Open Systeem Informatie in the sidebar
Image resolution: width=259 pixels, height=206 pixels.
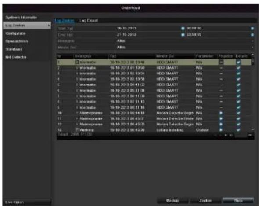pyautogui.click(x=21, y=18)
